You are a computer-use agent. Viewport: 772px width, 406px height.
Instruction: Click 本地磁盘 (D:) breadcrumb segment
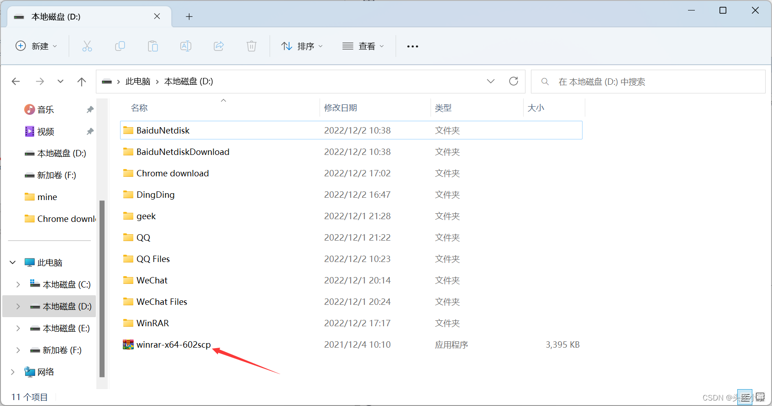tap(189, 82)
